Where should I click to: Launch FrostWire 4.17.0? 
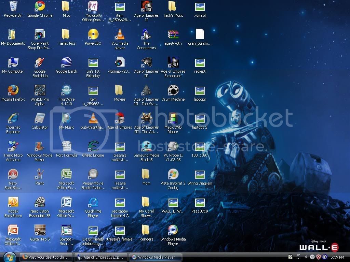66,90
